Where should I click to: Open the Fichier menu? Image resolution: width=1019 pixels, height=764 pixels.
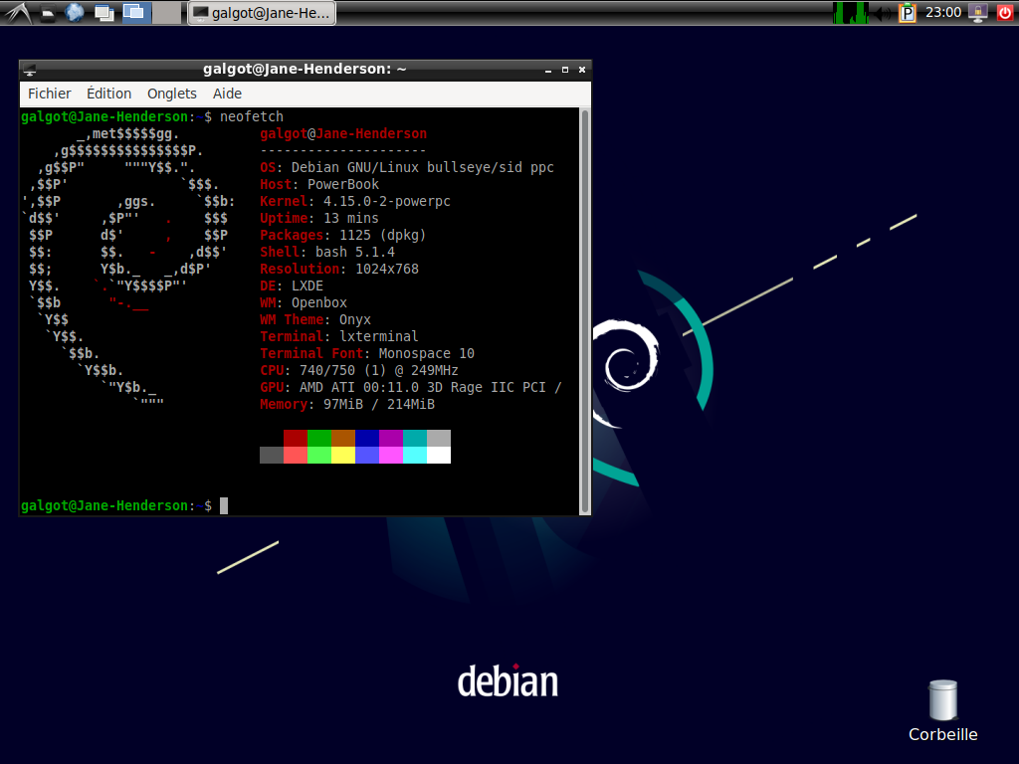[x=50, y=94]
